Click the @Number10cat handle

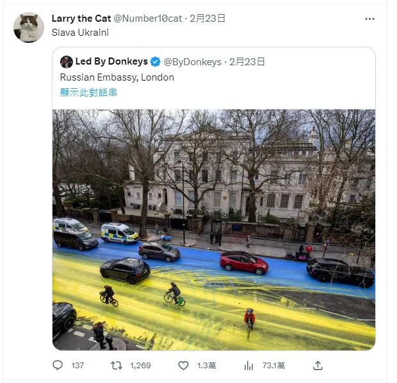(148, 19)
